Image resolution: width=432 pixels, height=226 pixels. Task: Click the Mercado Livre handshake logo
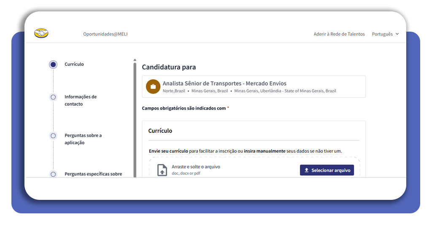pos(41,33)
